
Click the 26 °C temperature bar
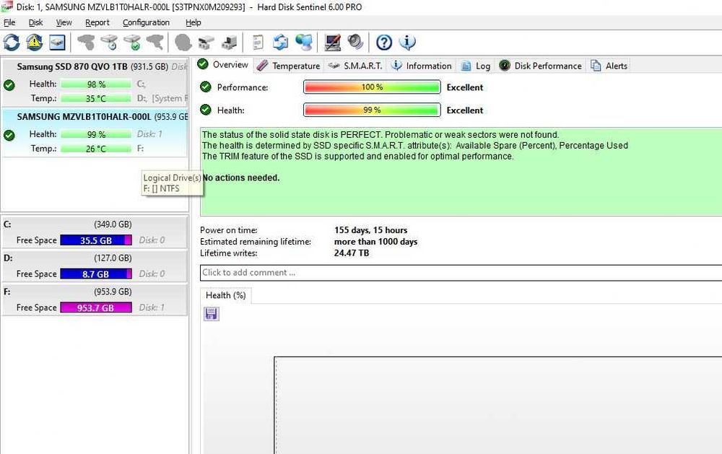pos(96,149)
